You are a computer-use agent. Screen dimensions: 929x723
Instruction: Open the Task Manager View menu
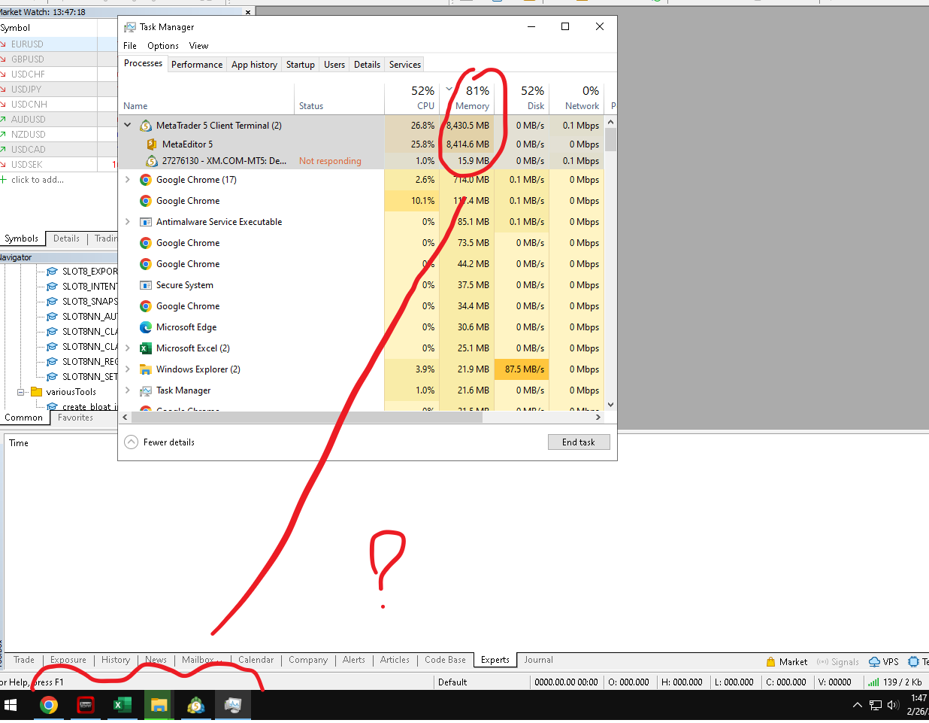coord(198,46)
